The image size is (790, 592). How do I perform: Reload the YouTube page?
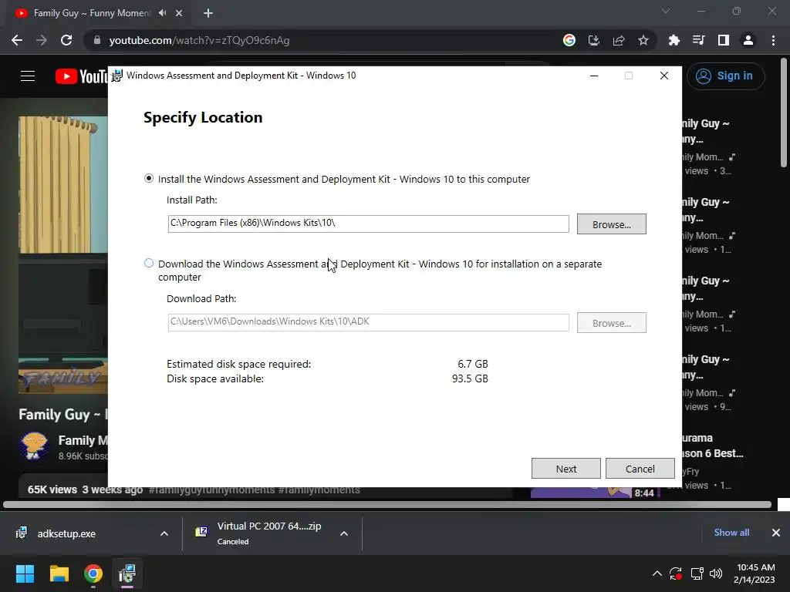coord(66,40)
